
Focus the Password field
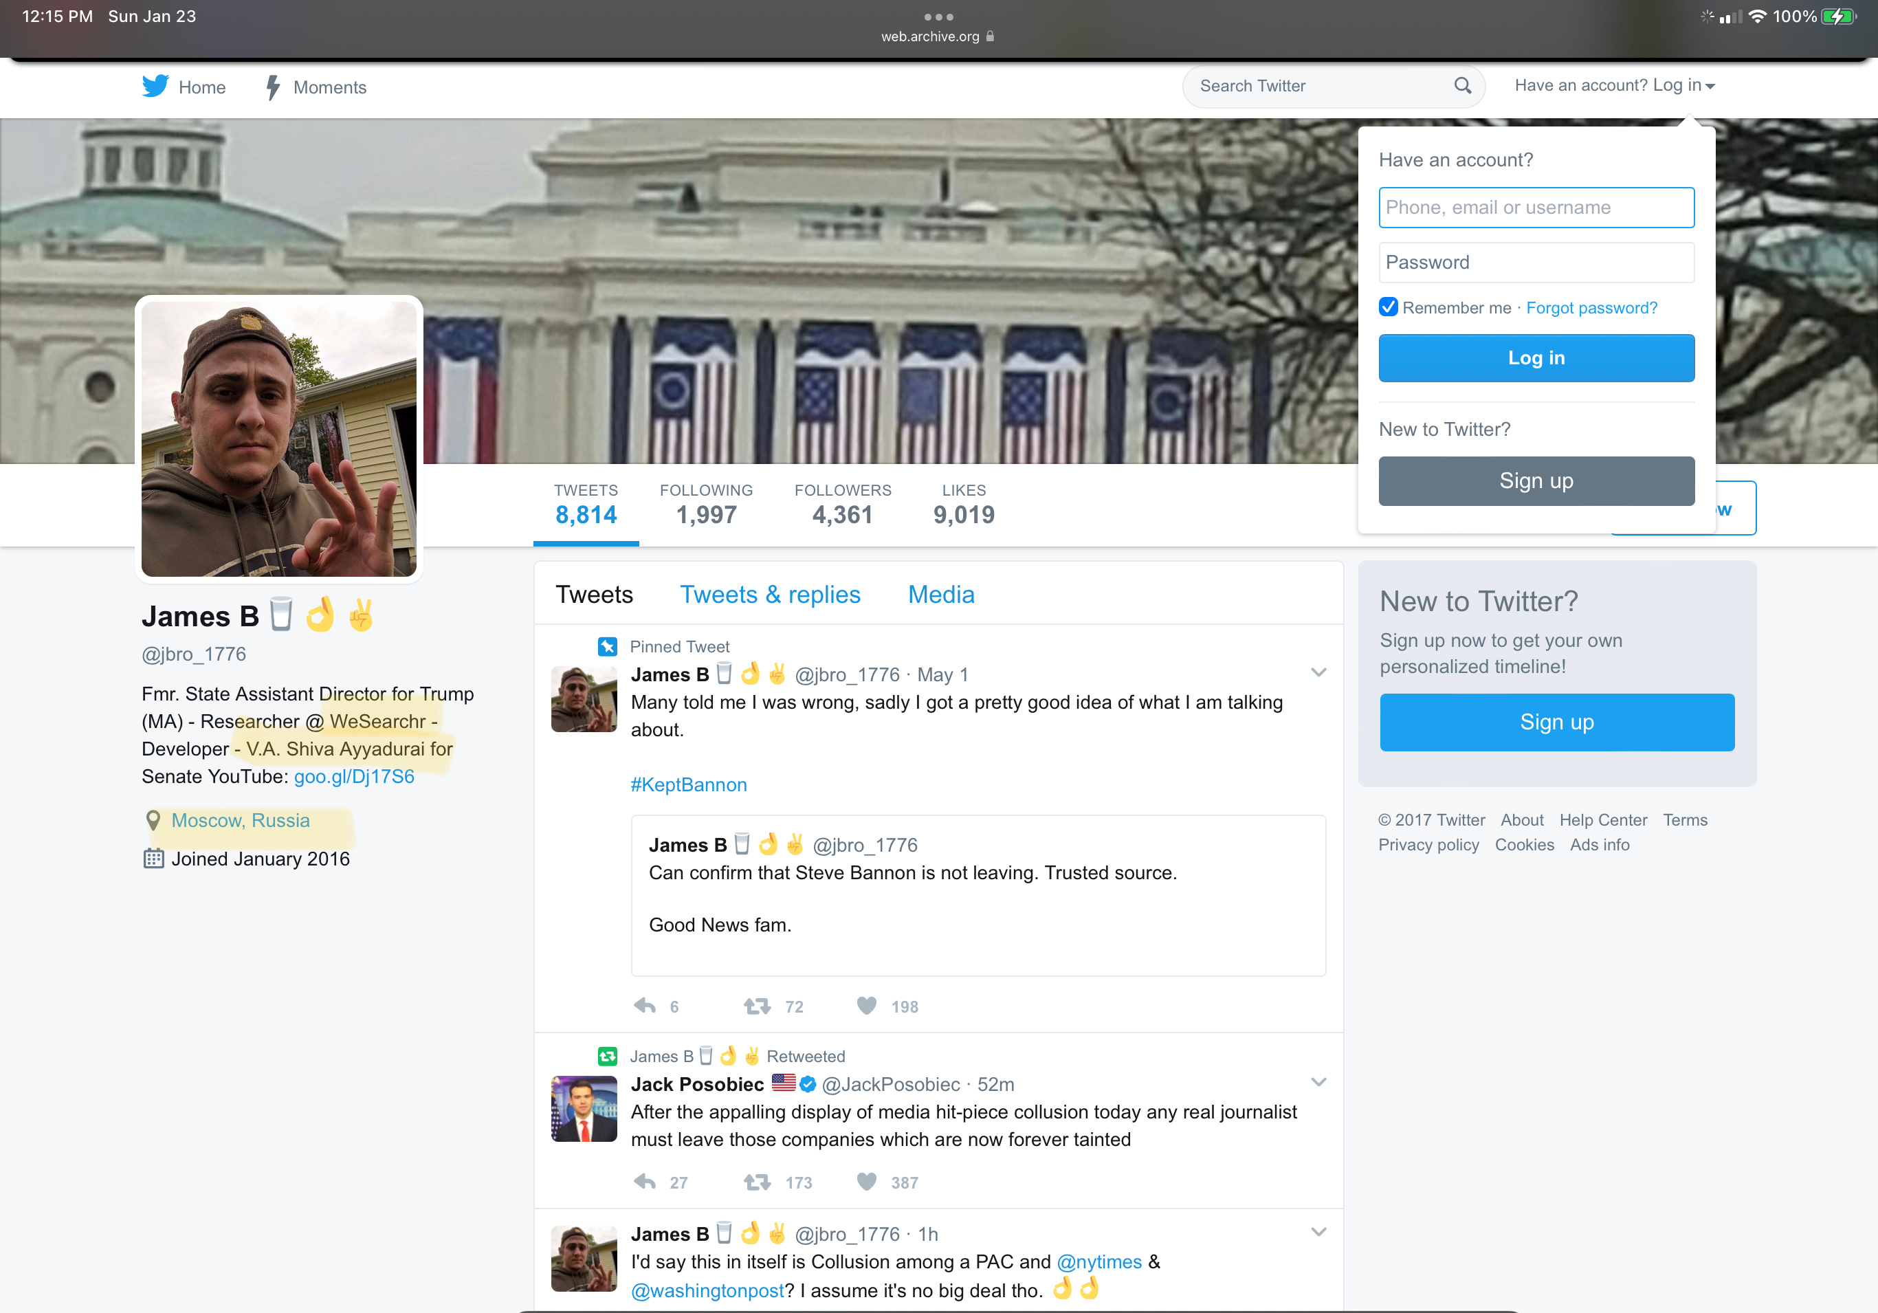(1536, 263)
